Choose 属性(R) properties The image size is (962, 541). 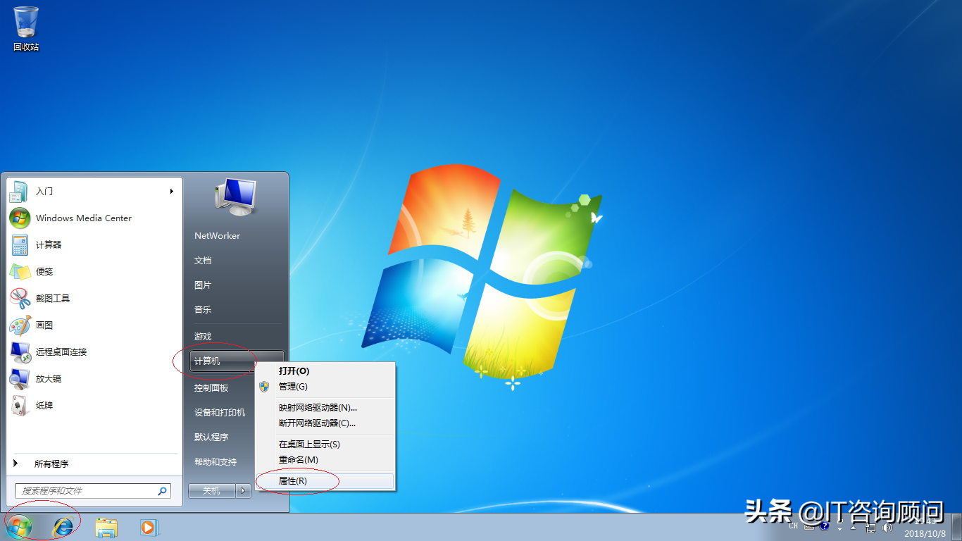click(325, 480)
